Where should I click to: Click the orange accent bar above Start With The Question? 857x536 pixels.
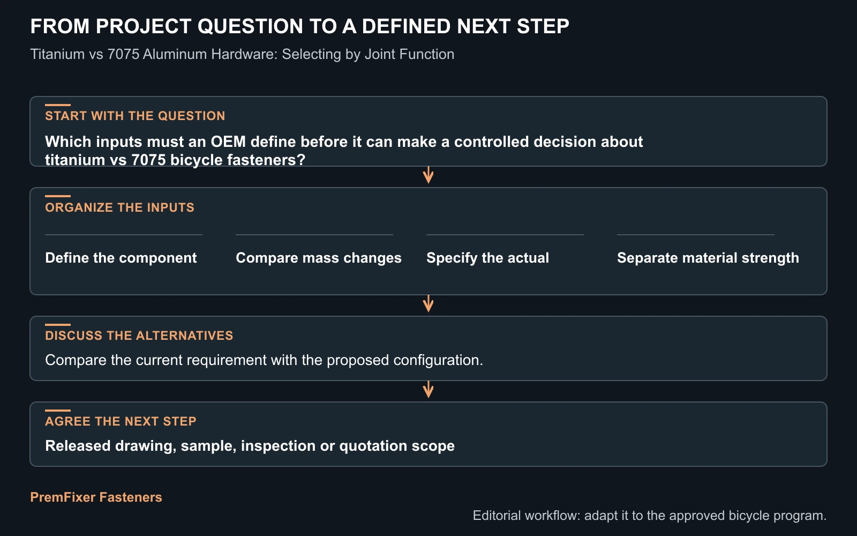(x=58, y=105)
